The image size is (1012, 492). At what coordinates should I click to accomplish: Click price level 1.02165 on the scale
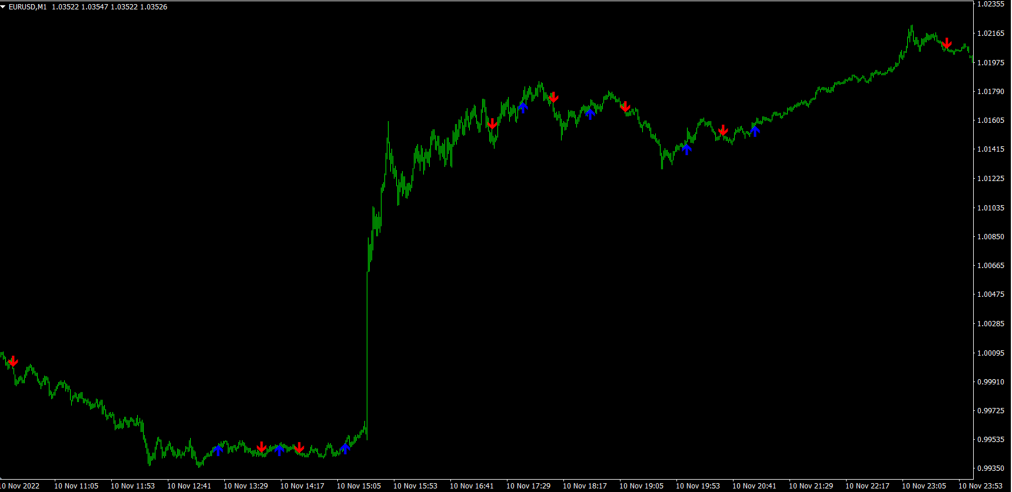tap(991, 34)
